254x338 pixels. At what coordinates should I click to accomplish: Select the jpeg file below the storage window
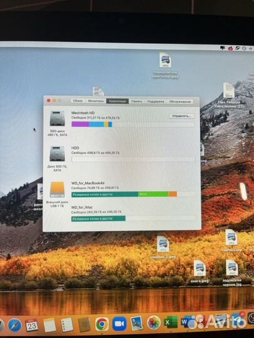(x=163, y=244)
